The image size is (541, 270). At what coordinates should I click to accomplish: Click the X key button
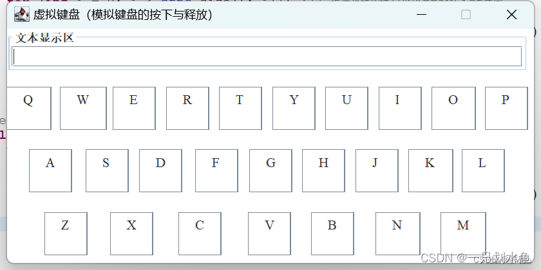pos(132,233)
